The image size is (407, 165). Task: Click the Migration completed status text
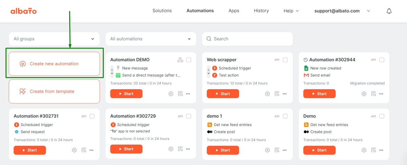367,83
